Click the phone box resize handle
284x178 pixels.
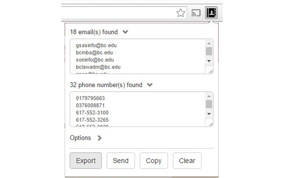[x=210, y=123]
